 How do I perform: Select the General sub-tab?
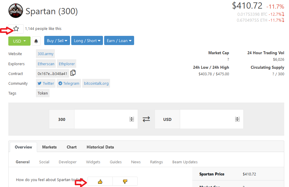[x=23, y=162]
